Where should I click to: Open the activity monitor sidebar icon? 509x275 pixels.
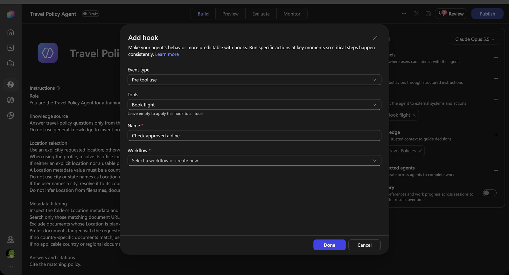[x=10, y=48]
